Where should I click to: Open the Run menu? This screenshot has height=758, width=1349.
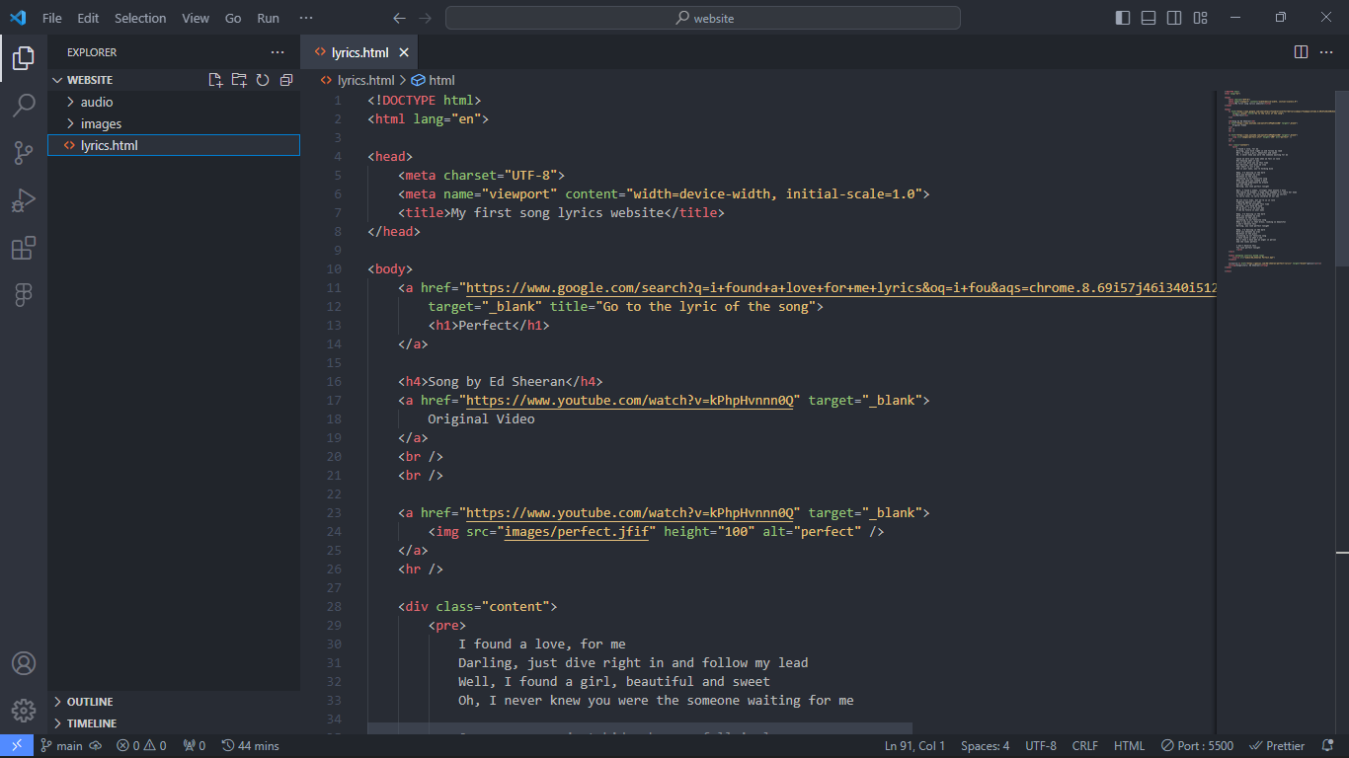268,18
